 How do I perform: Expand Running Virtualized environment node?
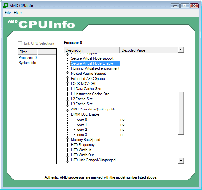[x=67, y=69]
